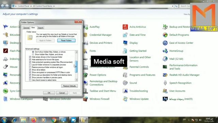This screenshot has width=218, height=123.
Task: Open Intel(R) graphics and media icon
Action: [x=165, y=99]
